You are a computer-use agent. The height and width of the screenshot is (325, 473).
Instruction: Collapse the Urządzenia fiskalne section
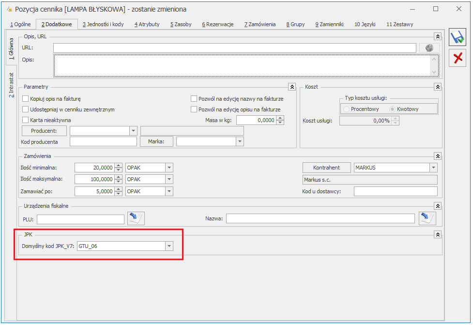(x=438, y=206)
